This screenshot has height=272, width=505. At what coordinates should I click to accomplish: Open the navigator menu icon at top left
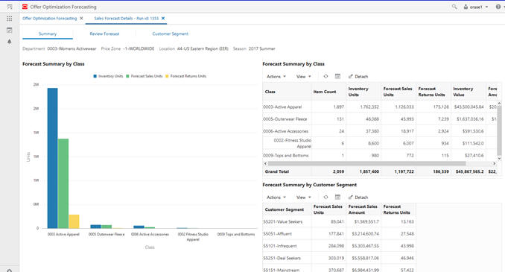coord(10,7)
